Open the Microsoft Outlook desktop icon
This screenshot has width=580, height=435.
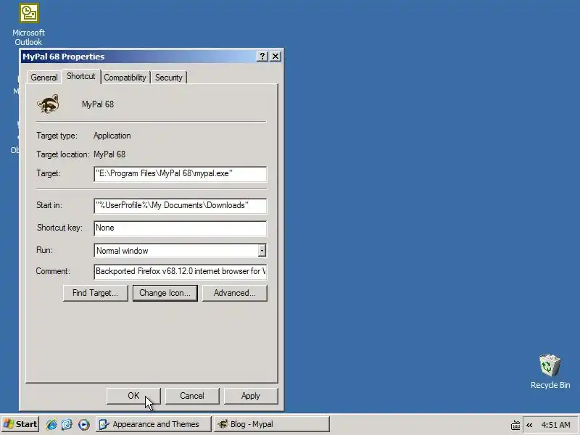pos(28,25)
